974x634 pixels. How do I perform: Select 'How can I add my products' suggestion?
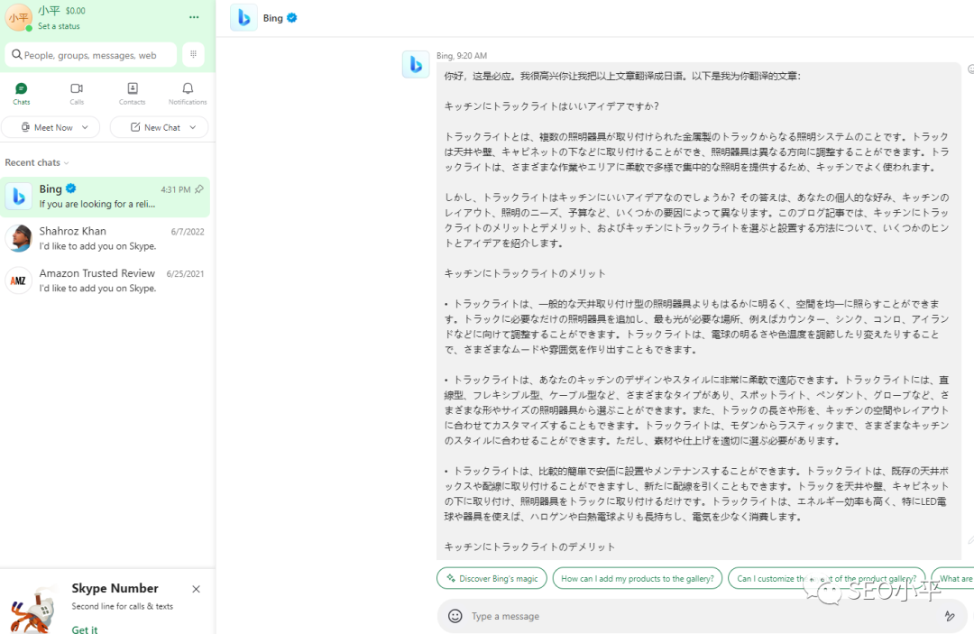click(638, 578)
